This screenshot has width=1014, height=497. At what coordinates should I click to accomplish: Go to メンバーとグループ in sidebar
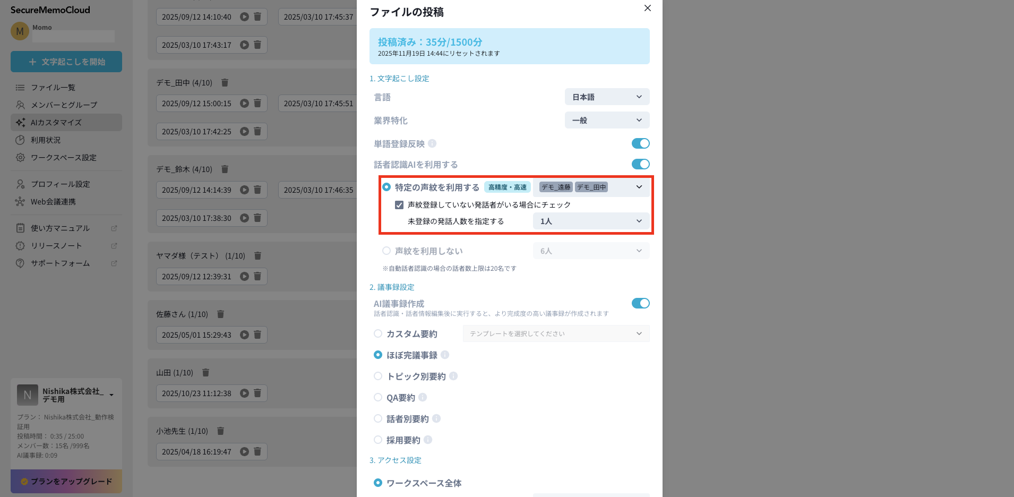(64, 105)
